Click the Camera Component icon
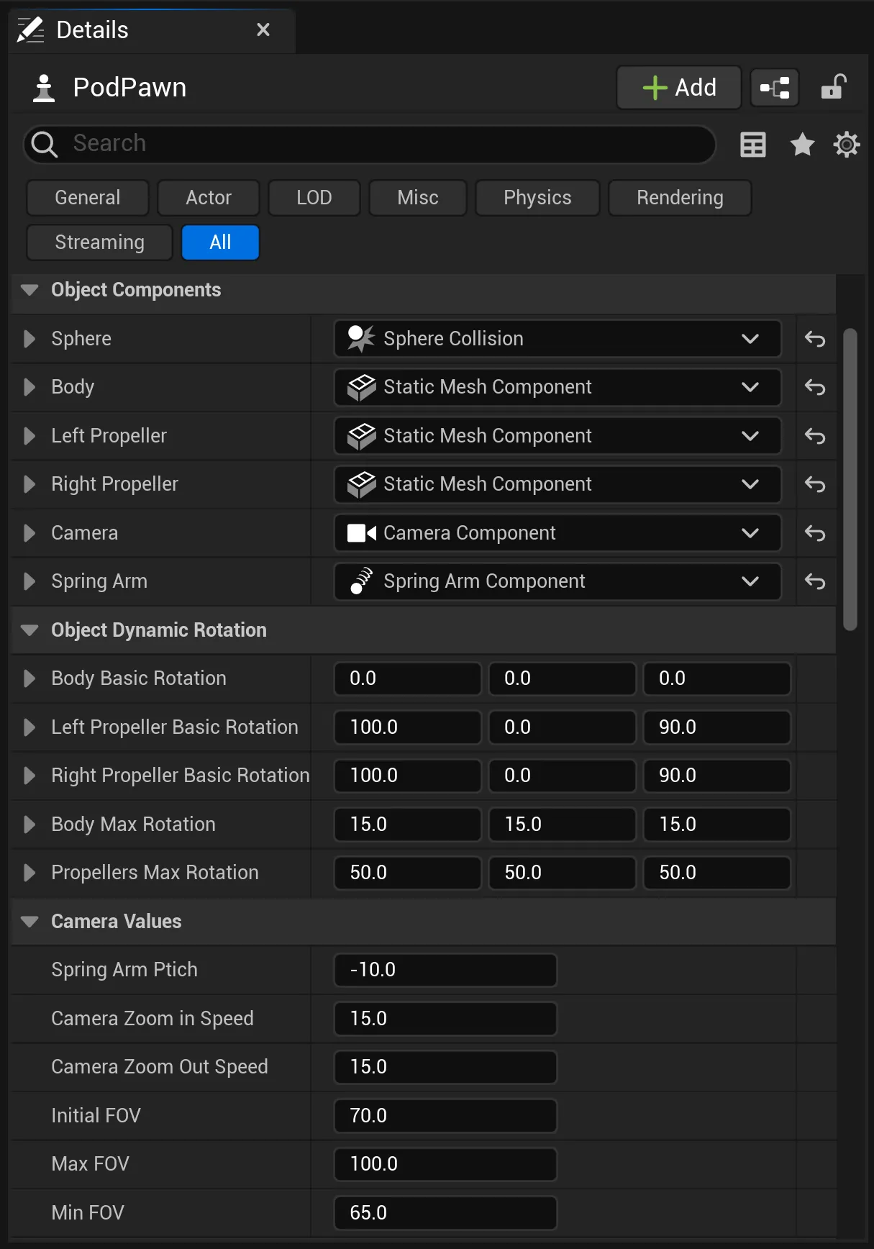The height and width of the screenshot is (1249, 874). click(x=361, y=533)
